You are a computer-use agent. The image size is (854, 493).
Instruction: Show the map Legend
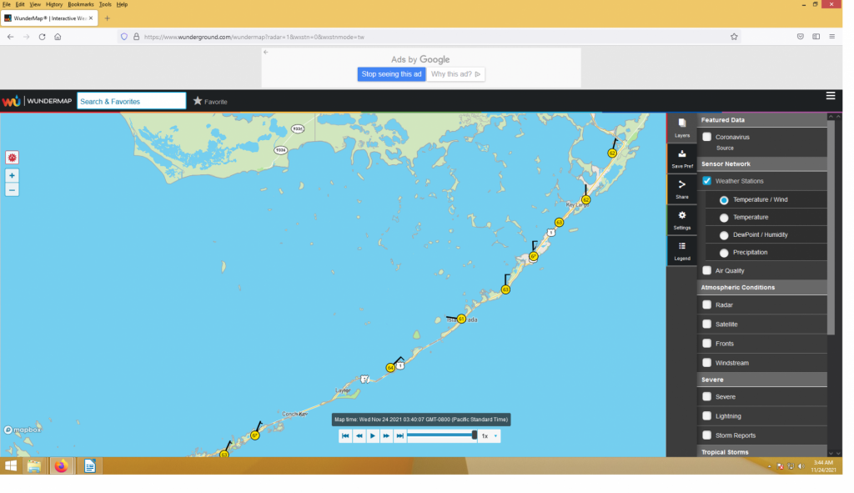tap(682, 250)
